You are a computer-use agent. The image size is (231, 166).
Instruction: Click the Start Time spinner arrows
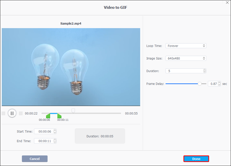click(55, 131)
